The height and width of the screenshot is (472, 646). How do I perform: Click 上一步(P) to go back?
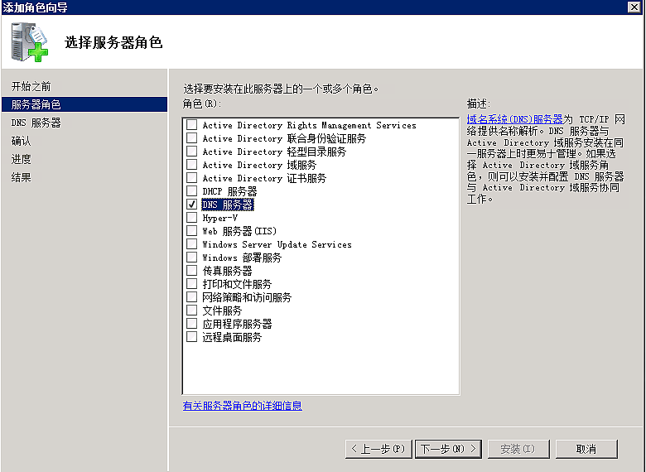click(378, 449)
